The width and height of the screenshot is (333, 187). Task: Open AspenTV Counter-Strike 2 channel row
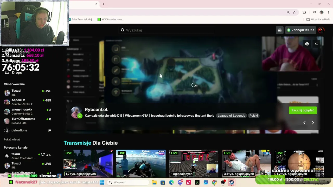[27, 102]
